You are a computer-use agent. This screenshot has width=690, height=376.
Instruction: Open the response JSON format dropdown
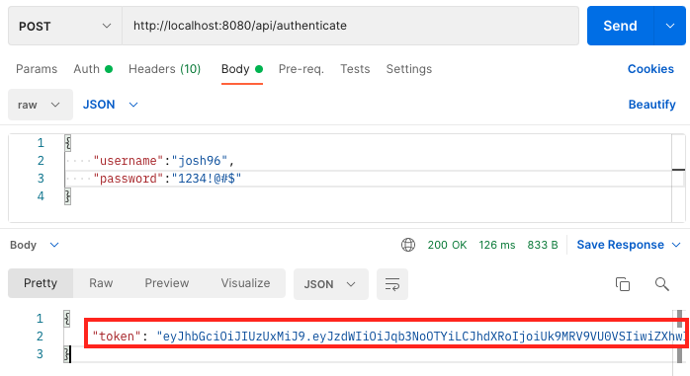pyautogui.click(x=331, y=284)
